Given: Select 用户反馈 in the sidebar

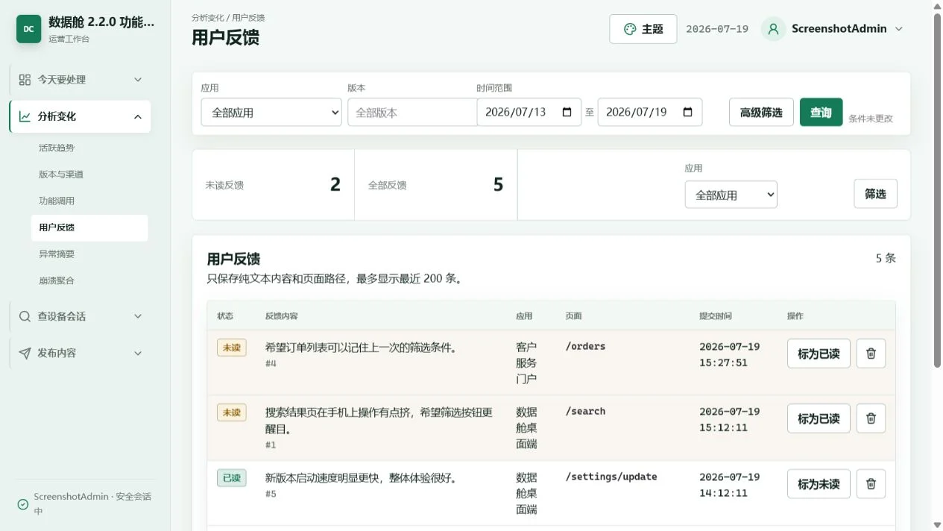Looking at the screenshot, I should (89, 227).
